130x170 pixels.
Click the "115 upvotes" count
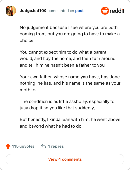point(23,146)
